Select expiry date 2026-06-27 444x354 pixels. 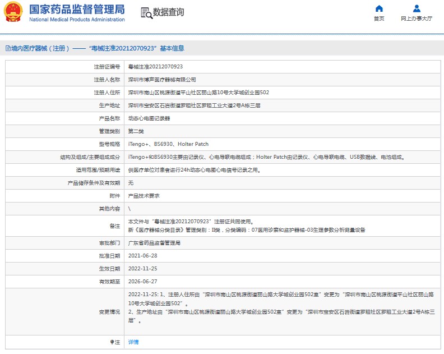[143, 282]
